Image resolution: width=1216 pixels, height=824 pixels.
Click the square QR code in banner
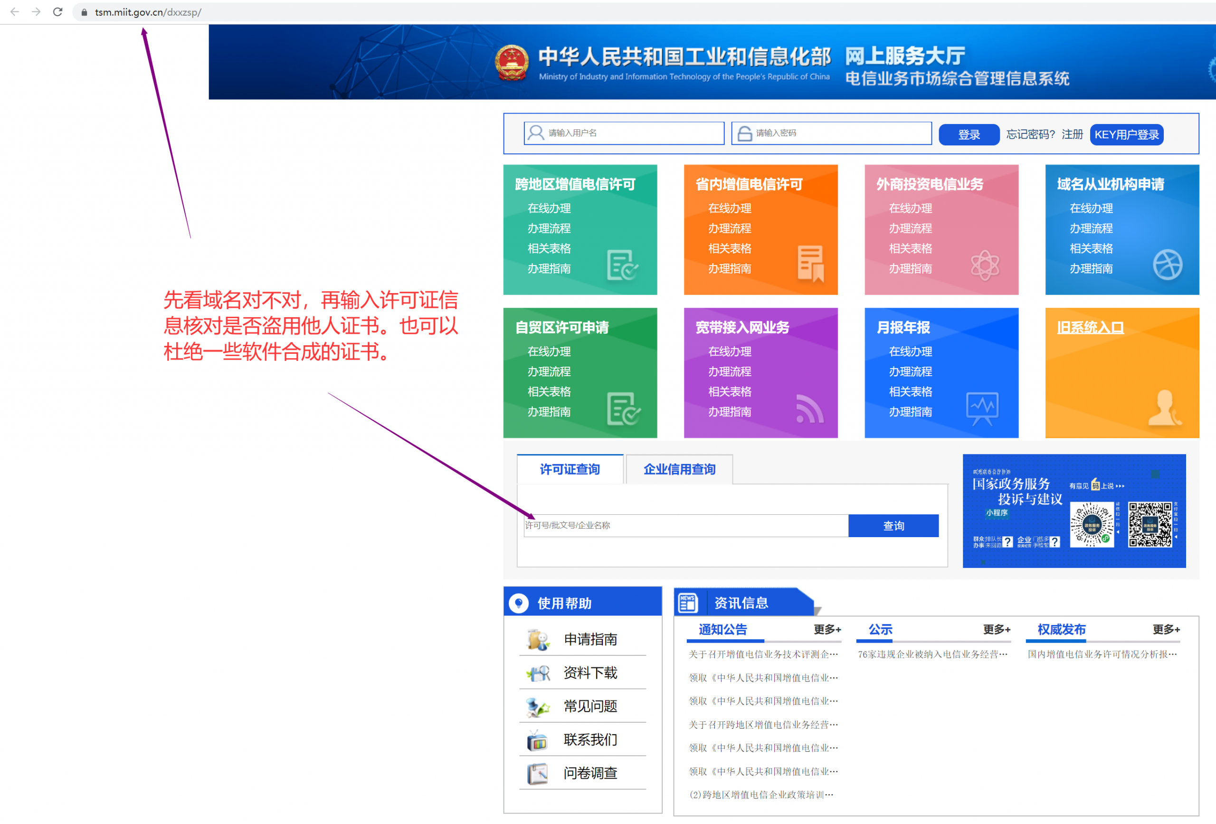coord(1149,524)
